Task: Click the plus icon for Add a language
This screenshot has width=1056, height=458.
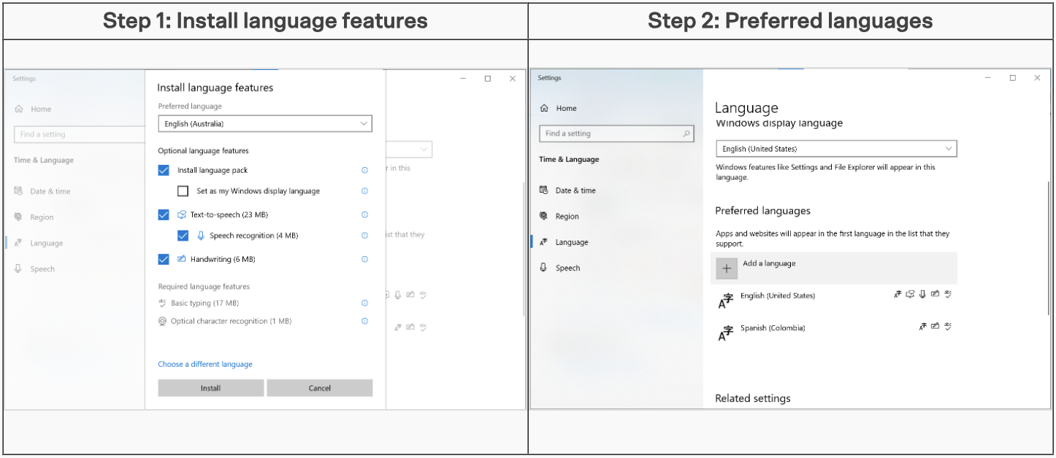Action: (727, 268)
